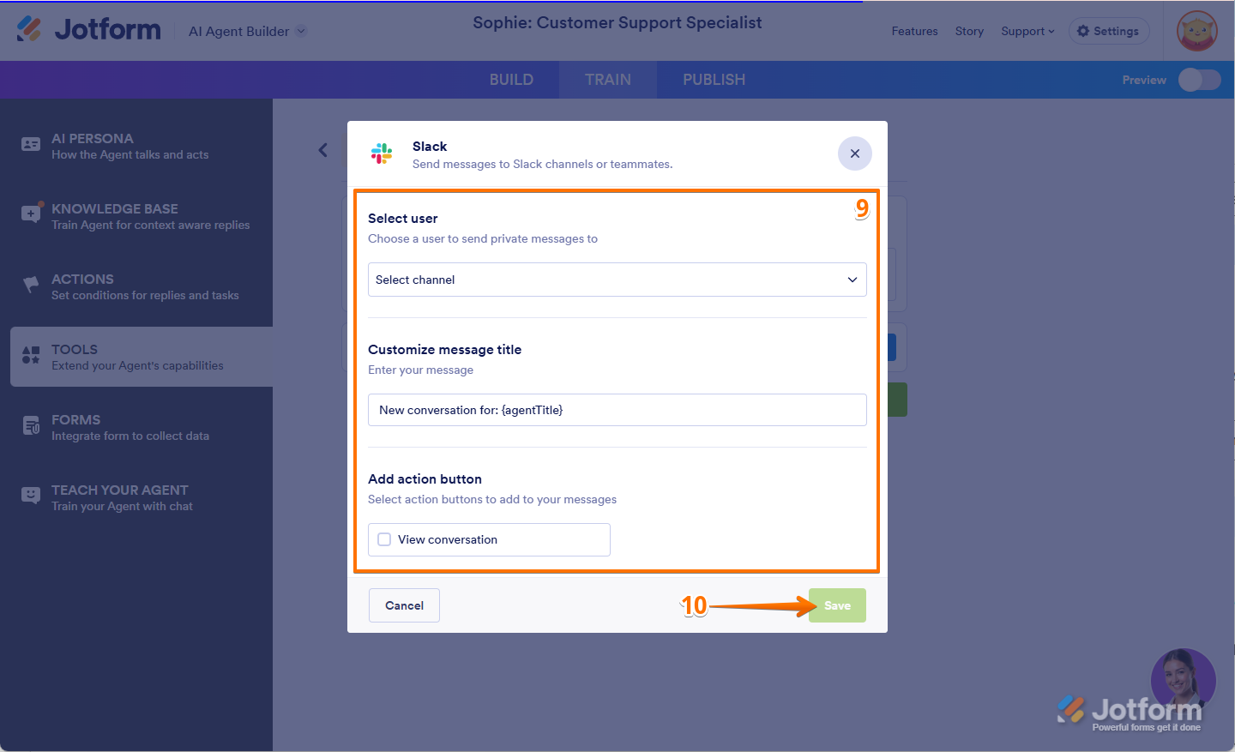Click the Add action button heading
This screenshot has height=752, width=1235.
(425, 479)
